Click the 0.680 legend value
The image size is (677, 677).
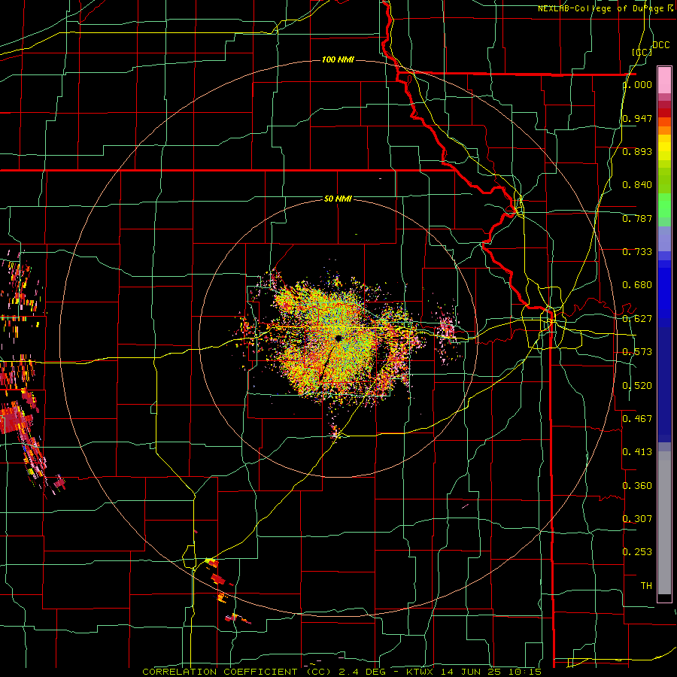pyautogui.click(x=637, y=285)
